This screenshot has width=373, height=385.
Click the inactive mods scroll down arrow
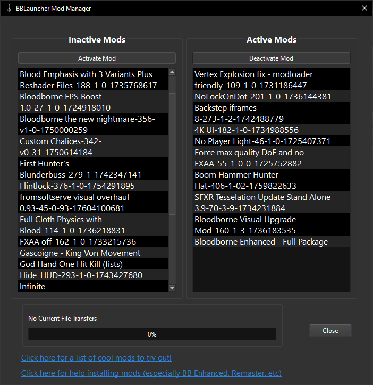tap(172, 288)
